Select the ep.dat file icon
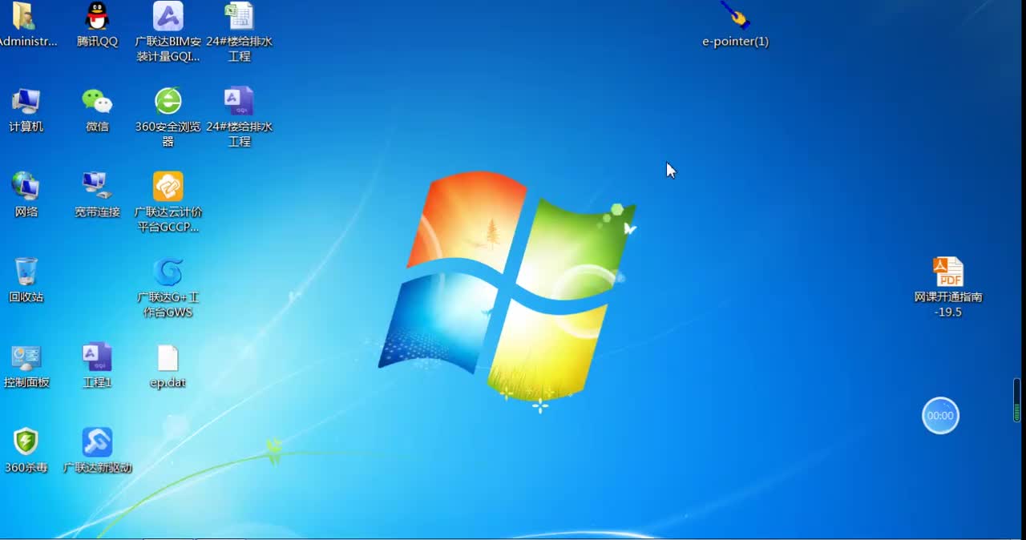This screenshot has height=540, width=1026. (x=168, y=357)
